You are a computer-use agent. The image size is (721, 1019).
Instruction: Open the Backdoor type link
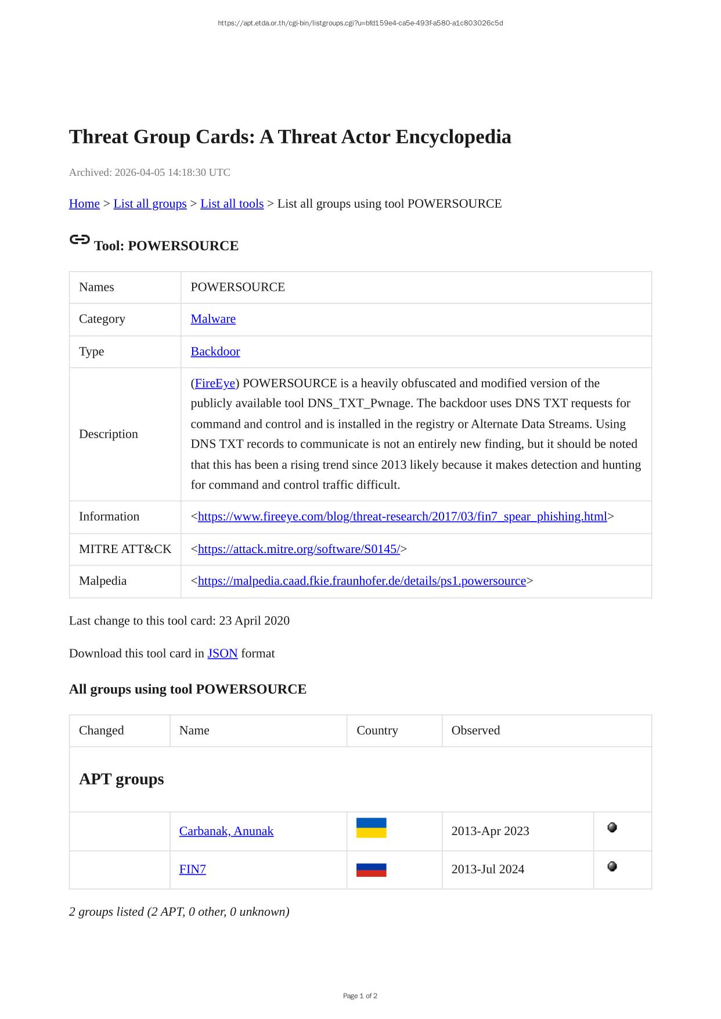(x=215, y=352)
